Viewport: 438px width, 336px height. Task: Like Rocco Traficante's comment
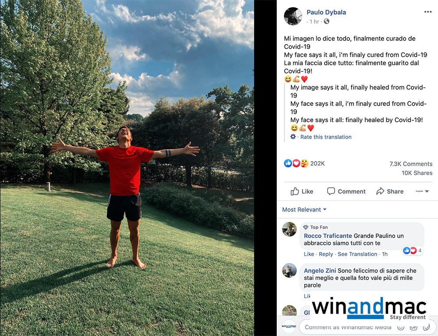[309, 254]
